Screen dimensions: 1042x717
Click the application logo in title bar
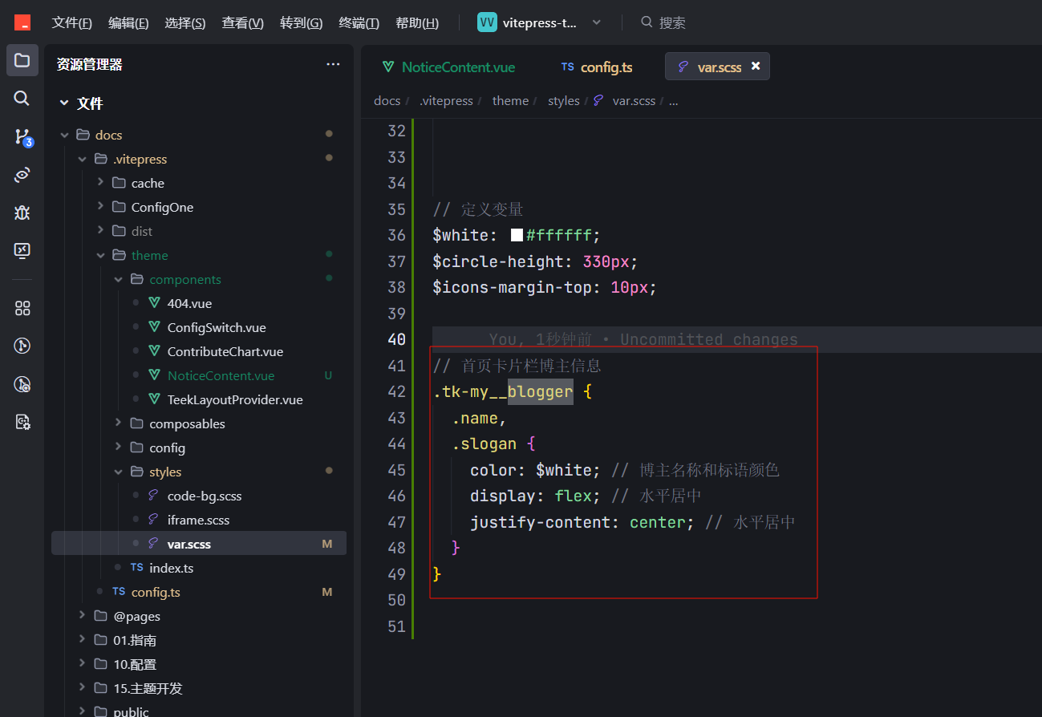(22, 22)
